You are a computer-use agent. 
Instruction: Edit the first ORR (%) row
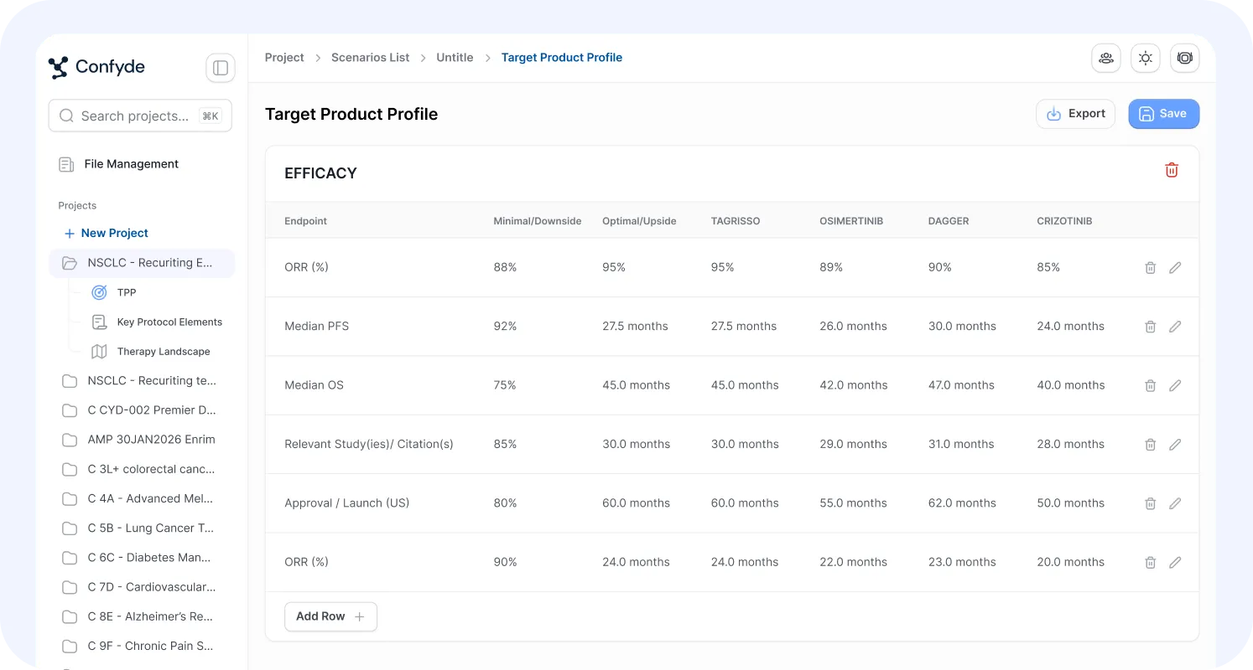click(1175, 267)
